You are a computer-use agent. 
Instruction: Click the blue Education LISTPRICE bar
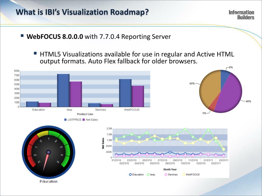(x=32, y=104)
